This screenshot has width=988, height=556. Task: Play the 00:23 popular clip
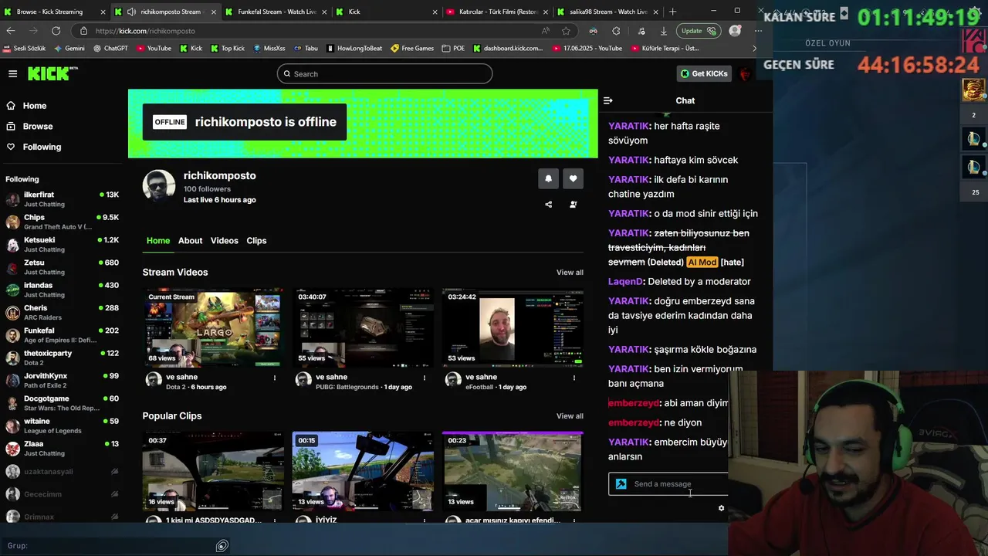513,471
